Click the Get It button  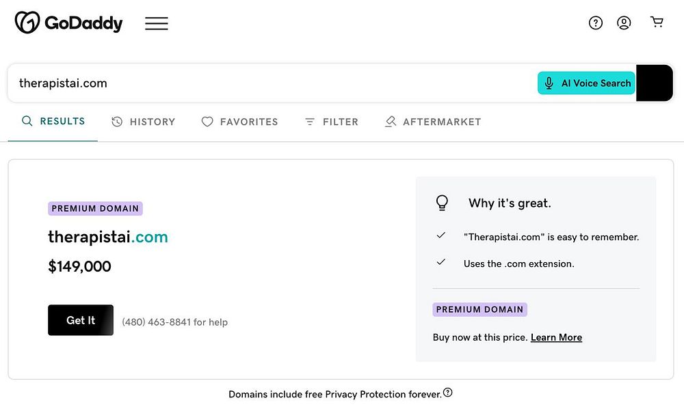pyautogui.click(x=81, y=320)
